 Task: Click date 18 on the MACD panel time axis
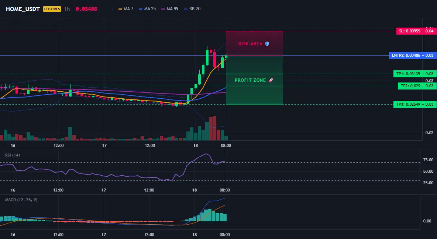click(x=195, y=235)
